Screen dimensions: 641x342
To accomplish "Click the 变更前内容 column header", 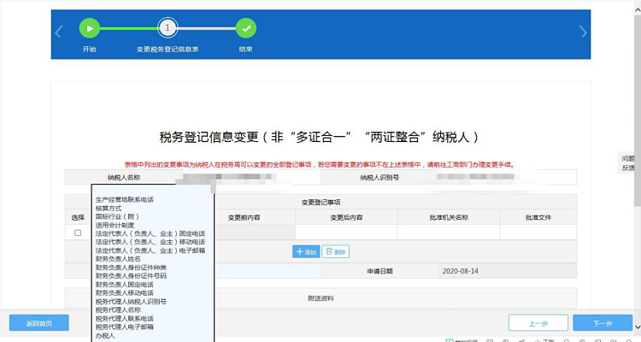I will (244, 217).
